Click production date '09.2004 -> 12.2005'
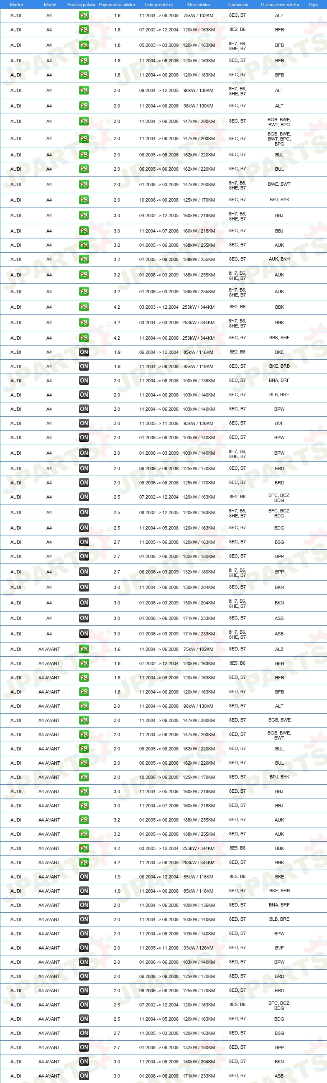The image size is (327, 1083). (159, 90)
